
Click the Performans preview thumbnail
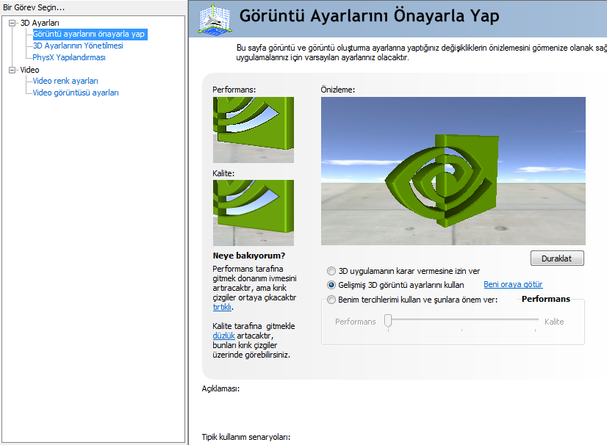(x=254, y=130)
